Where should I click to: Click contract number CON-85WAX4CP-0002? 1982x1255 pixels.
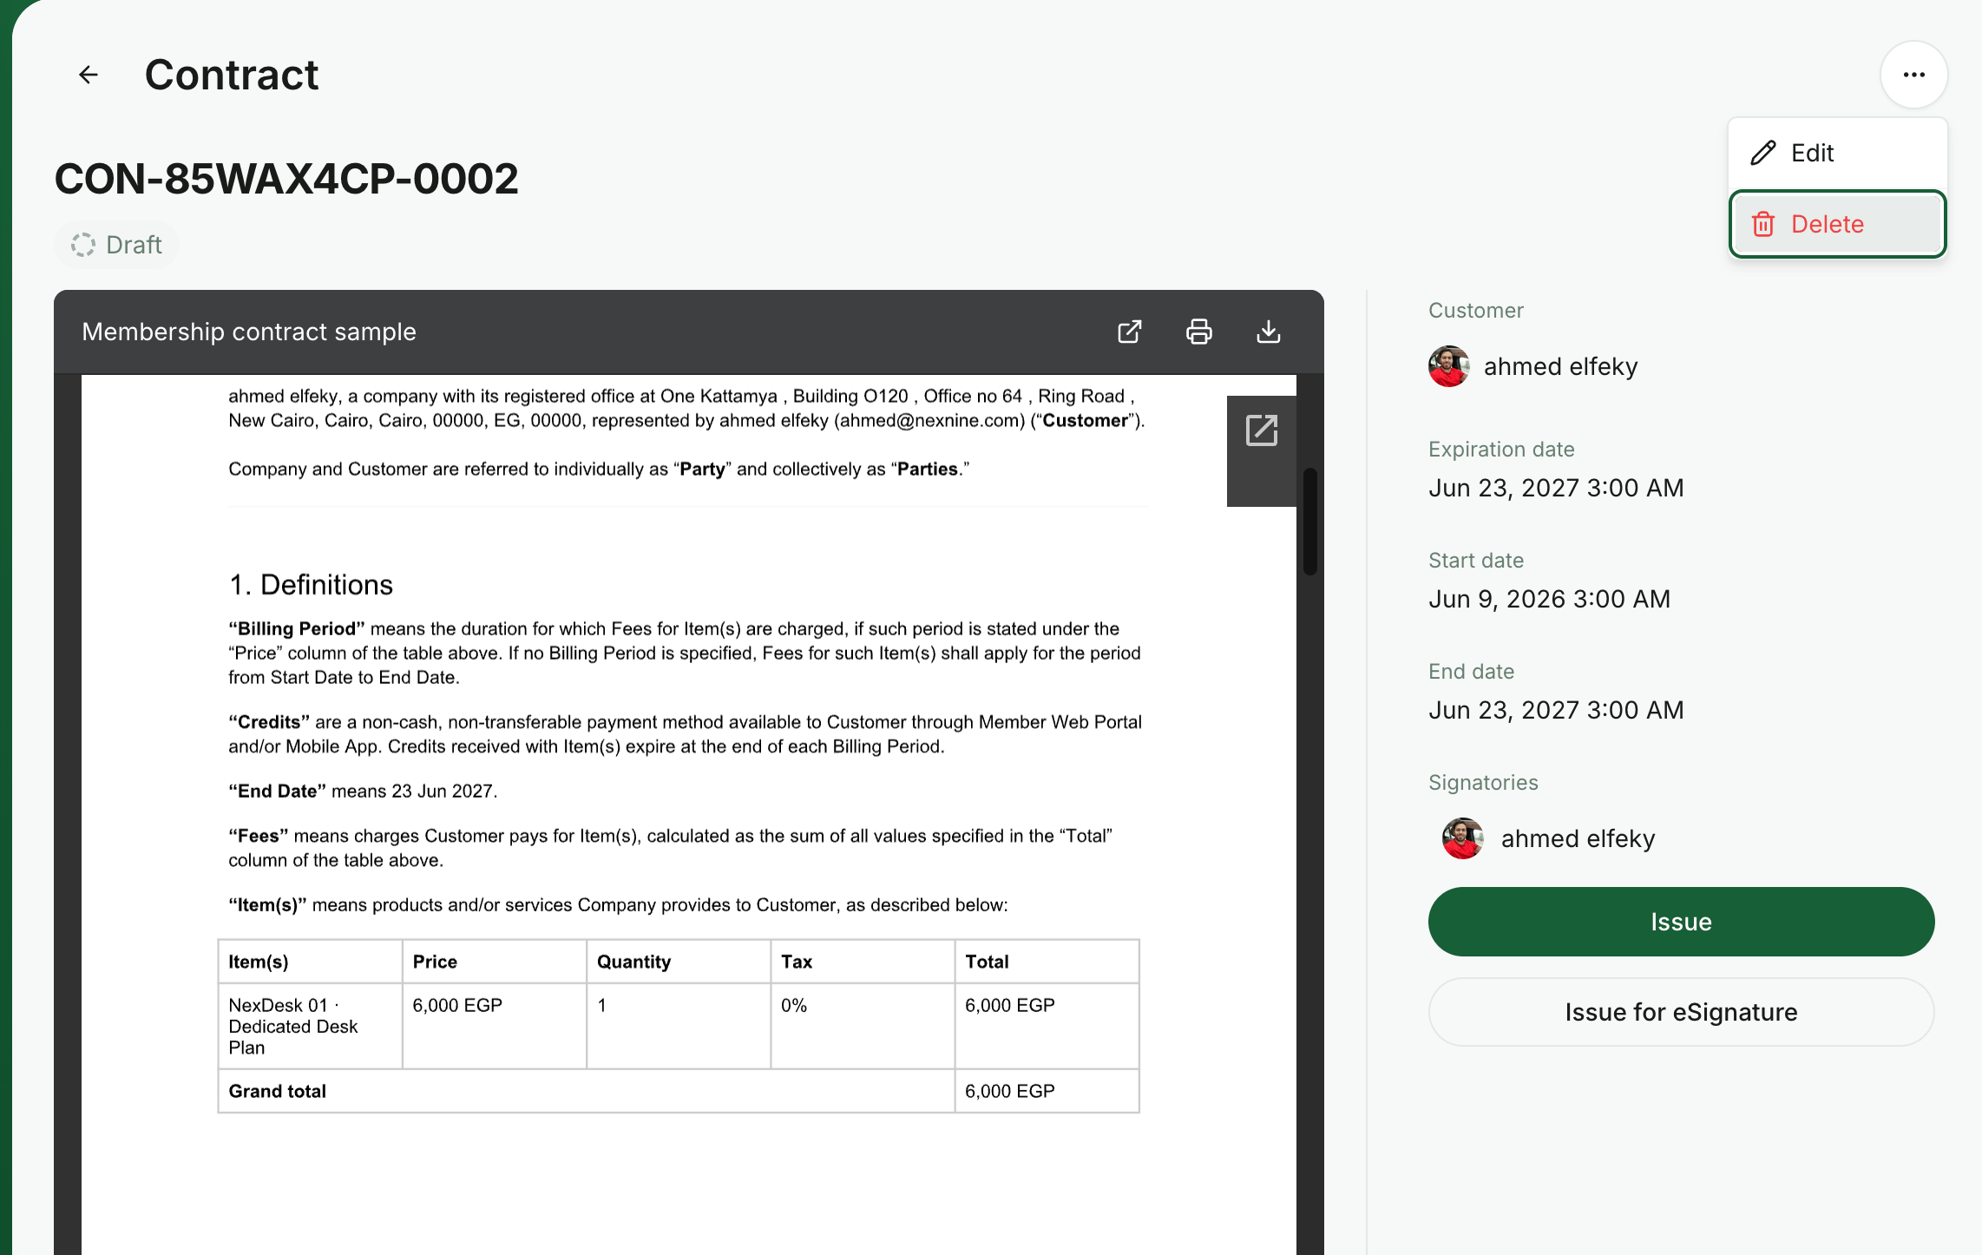point(286,179)
